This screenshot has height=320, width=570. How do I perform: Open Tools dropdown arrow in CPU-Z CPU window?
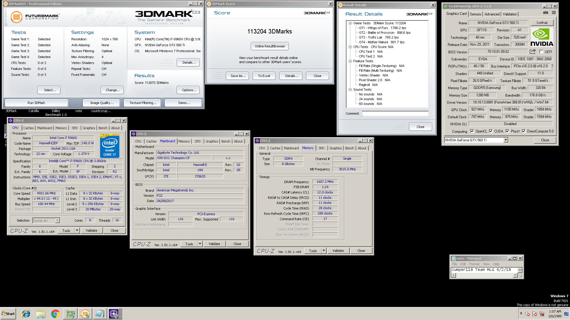coord(77,231)
